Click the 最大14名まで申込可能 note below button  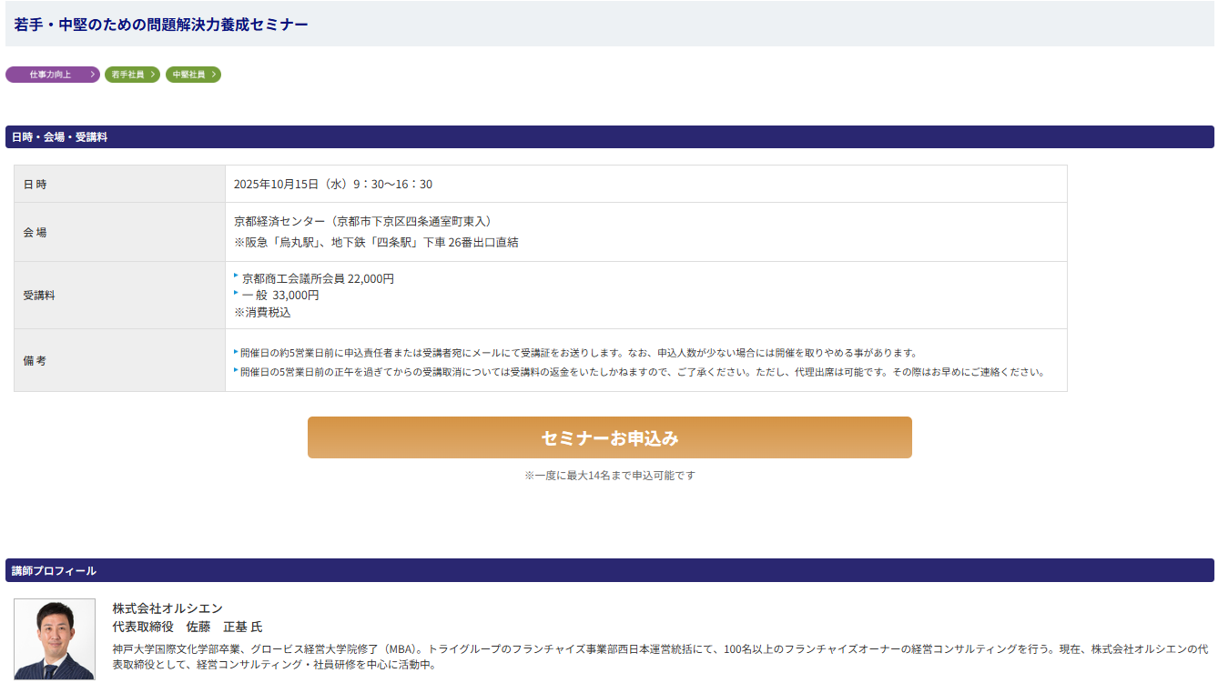[610, 476]
